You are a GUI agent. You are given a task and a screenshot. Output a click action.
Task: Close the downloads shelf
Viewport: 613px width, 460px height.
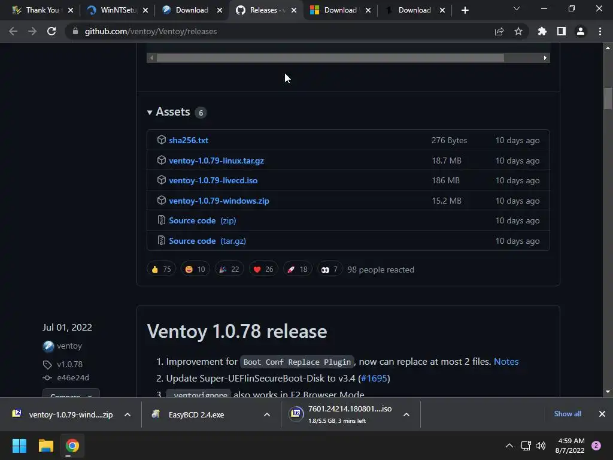tap(602, 414)
